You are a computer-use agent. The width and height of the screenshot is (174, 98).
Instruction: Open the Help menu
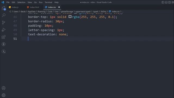pyautogui.click(x=56, y=2)
